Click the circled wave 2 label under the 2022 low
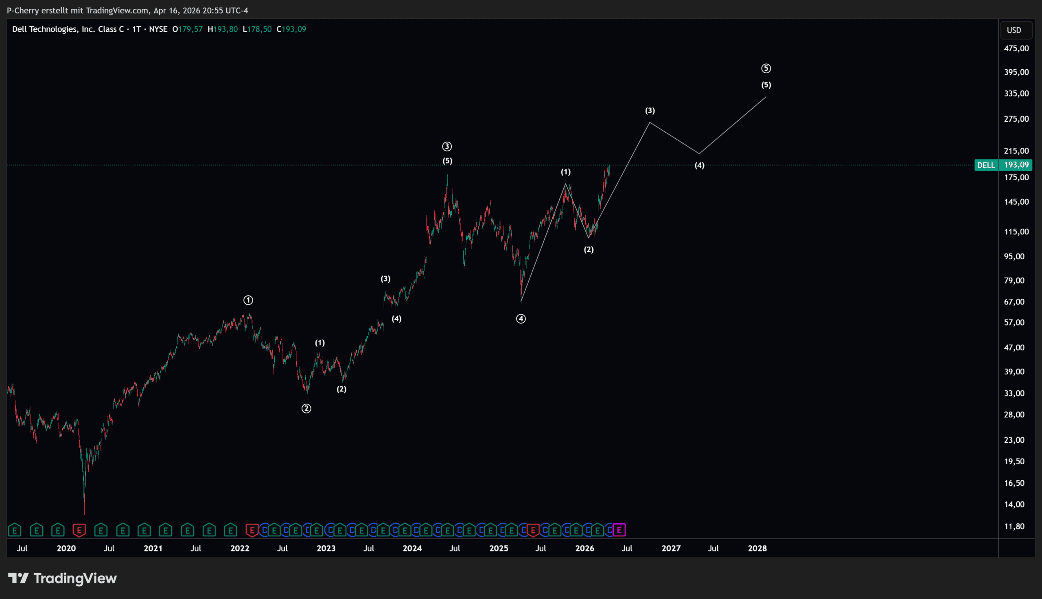 [306, 409]
